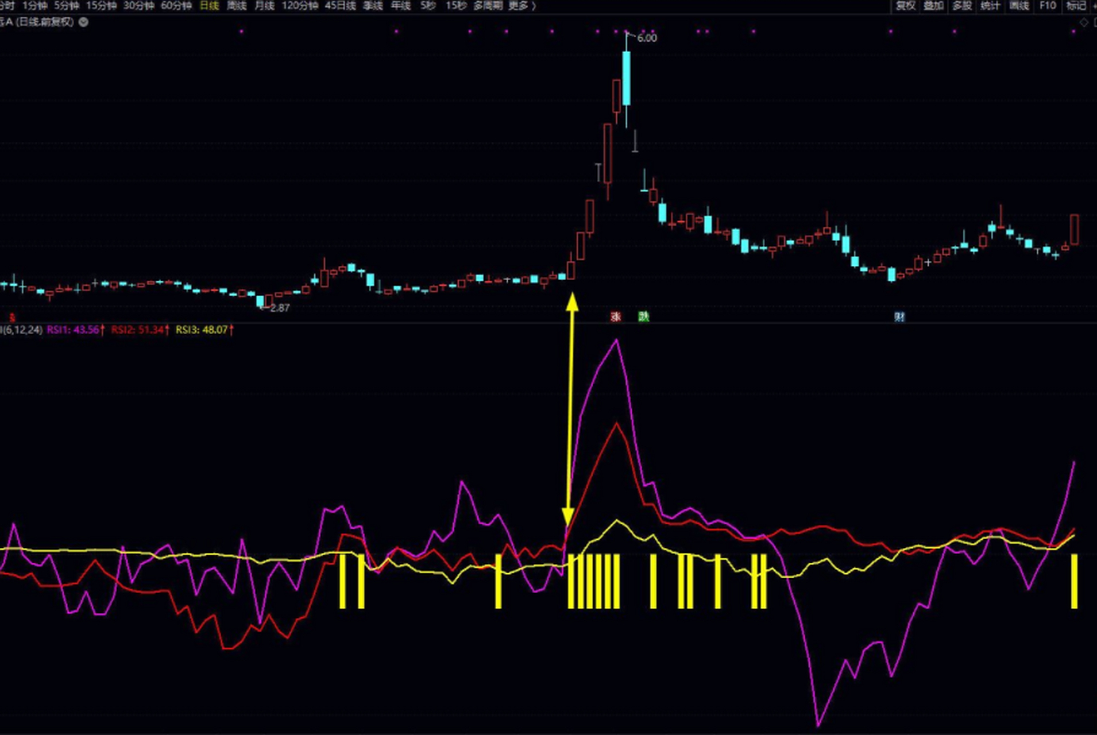Click the red 涨 event marker
The width and height of the screenshot is (1097, 735).
(x=616, y=316)
